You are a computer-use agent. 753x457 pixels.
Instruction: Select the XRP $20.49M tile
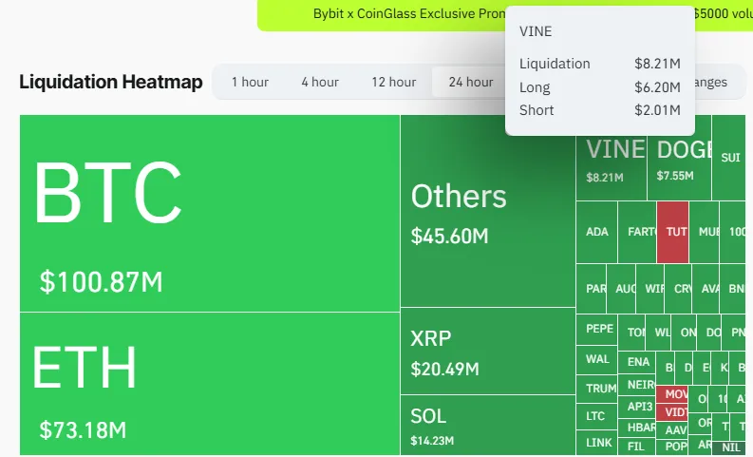(x=487, y=351)
